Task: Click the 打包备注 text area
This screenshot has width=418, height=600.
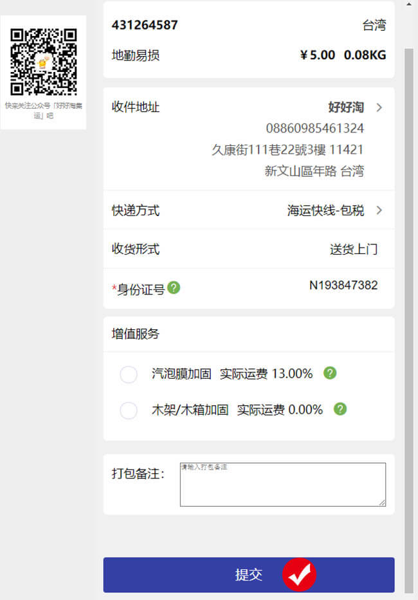Action: 283,484
